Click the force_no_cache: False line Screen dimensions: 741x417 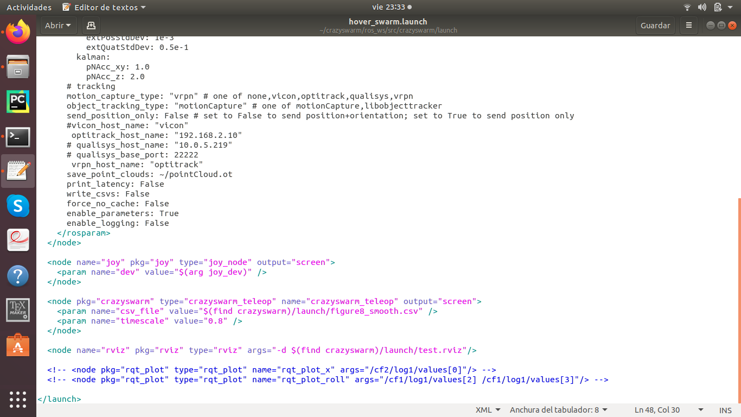coord(118,204)
